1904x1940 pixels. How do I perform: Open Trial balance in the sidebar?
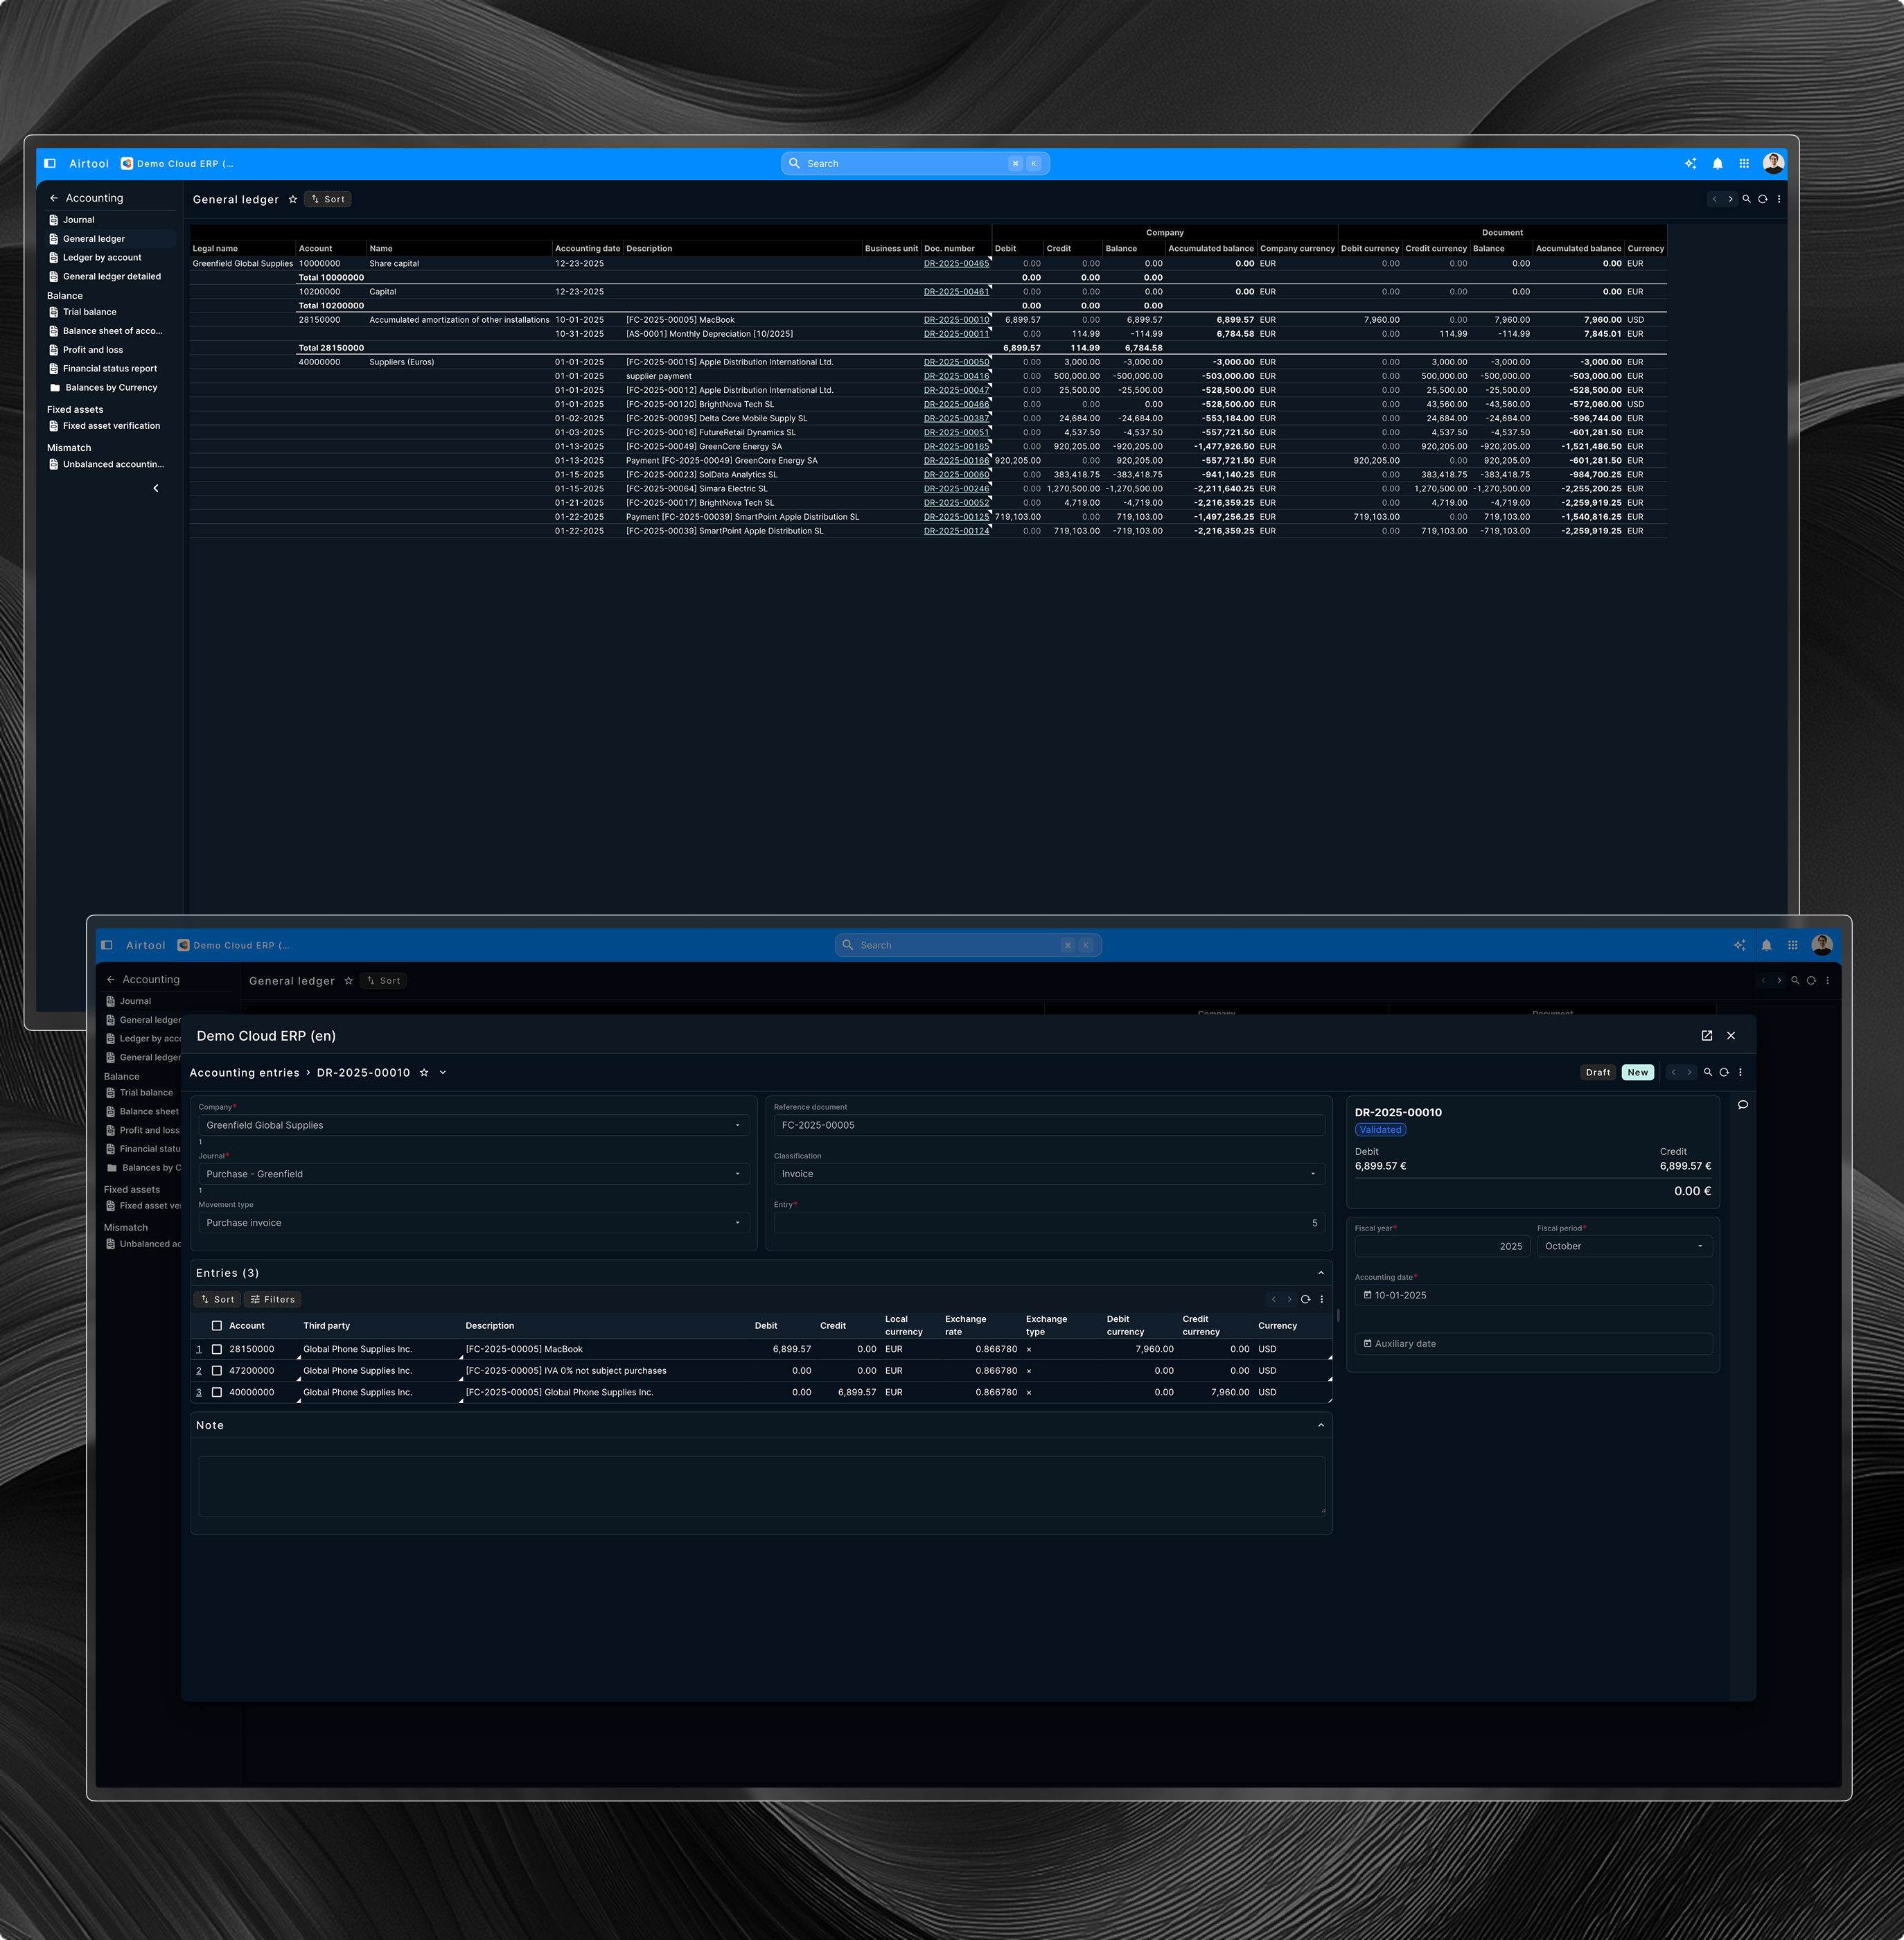pyautogui.click(x=89, y=312)
